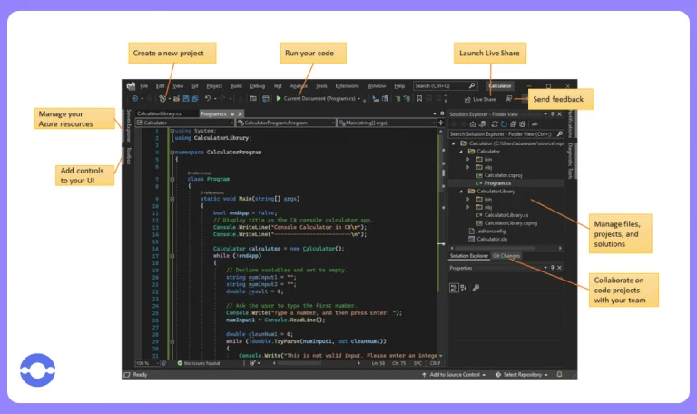The width and height of the screenshot is (697, 414).
Task: Open the Main(string[] args) member dropdown
Action: click(387, 123)
